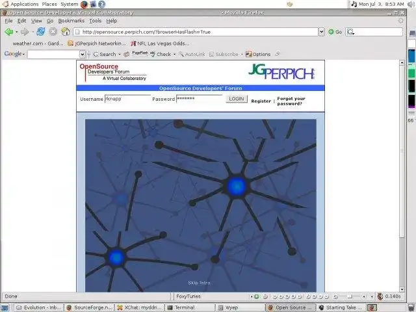416x312 pixels.
Task: Click the green FoxyTunes icon in status bar
Action: [256, 296]
